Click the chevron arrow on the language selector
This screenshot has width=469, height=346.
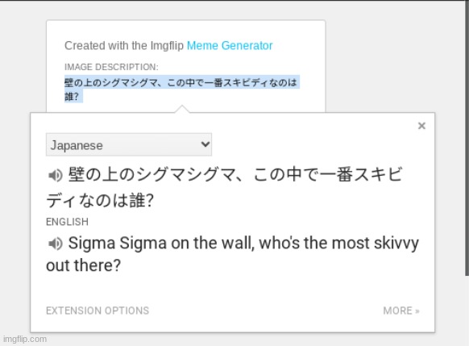(x=205, y=144)
